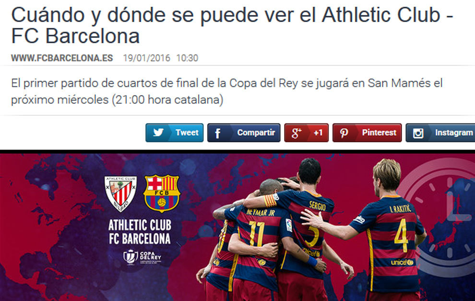Image resolution: width=475 pixels, height=301 pixels.
Task: Click the FC Barcelona crest
Action: (162, 193)
